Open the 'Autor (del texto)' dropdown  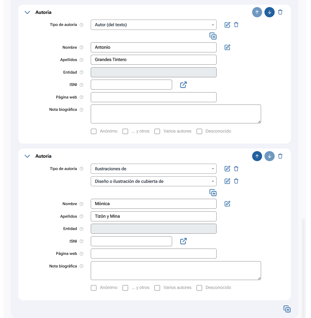(x=154, y=25)
